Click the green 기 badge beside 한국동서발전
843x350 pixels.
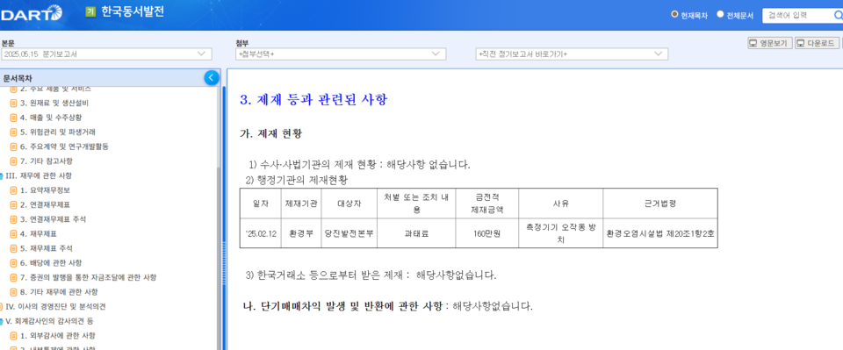pyautogui.click(x=90, y=11)
